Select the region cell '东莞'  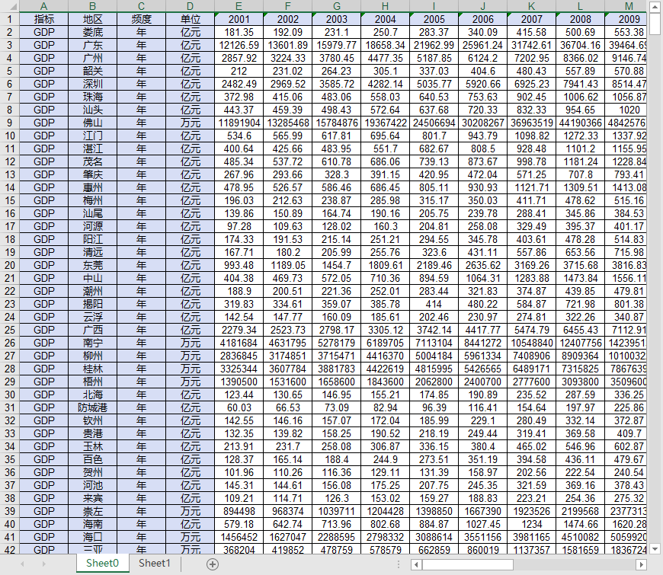93,265
